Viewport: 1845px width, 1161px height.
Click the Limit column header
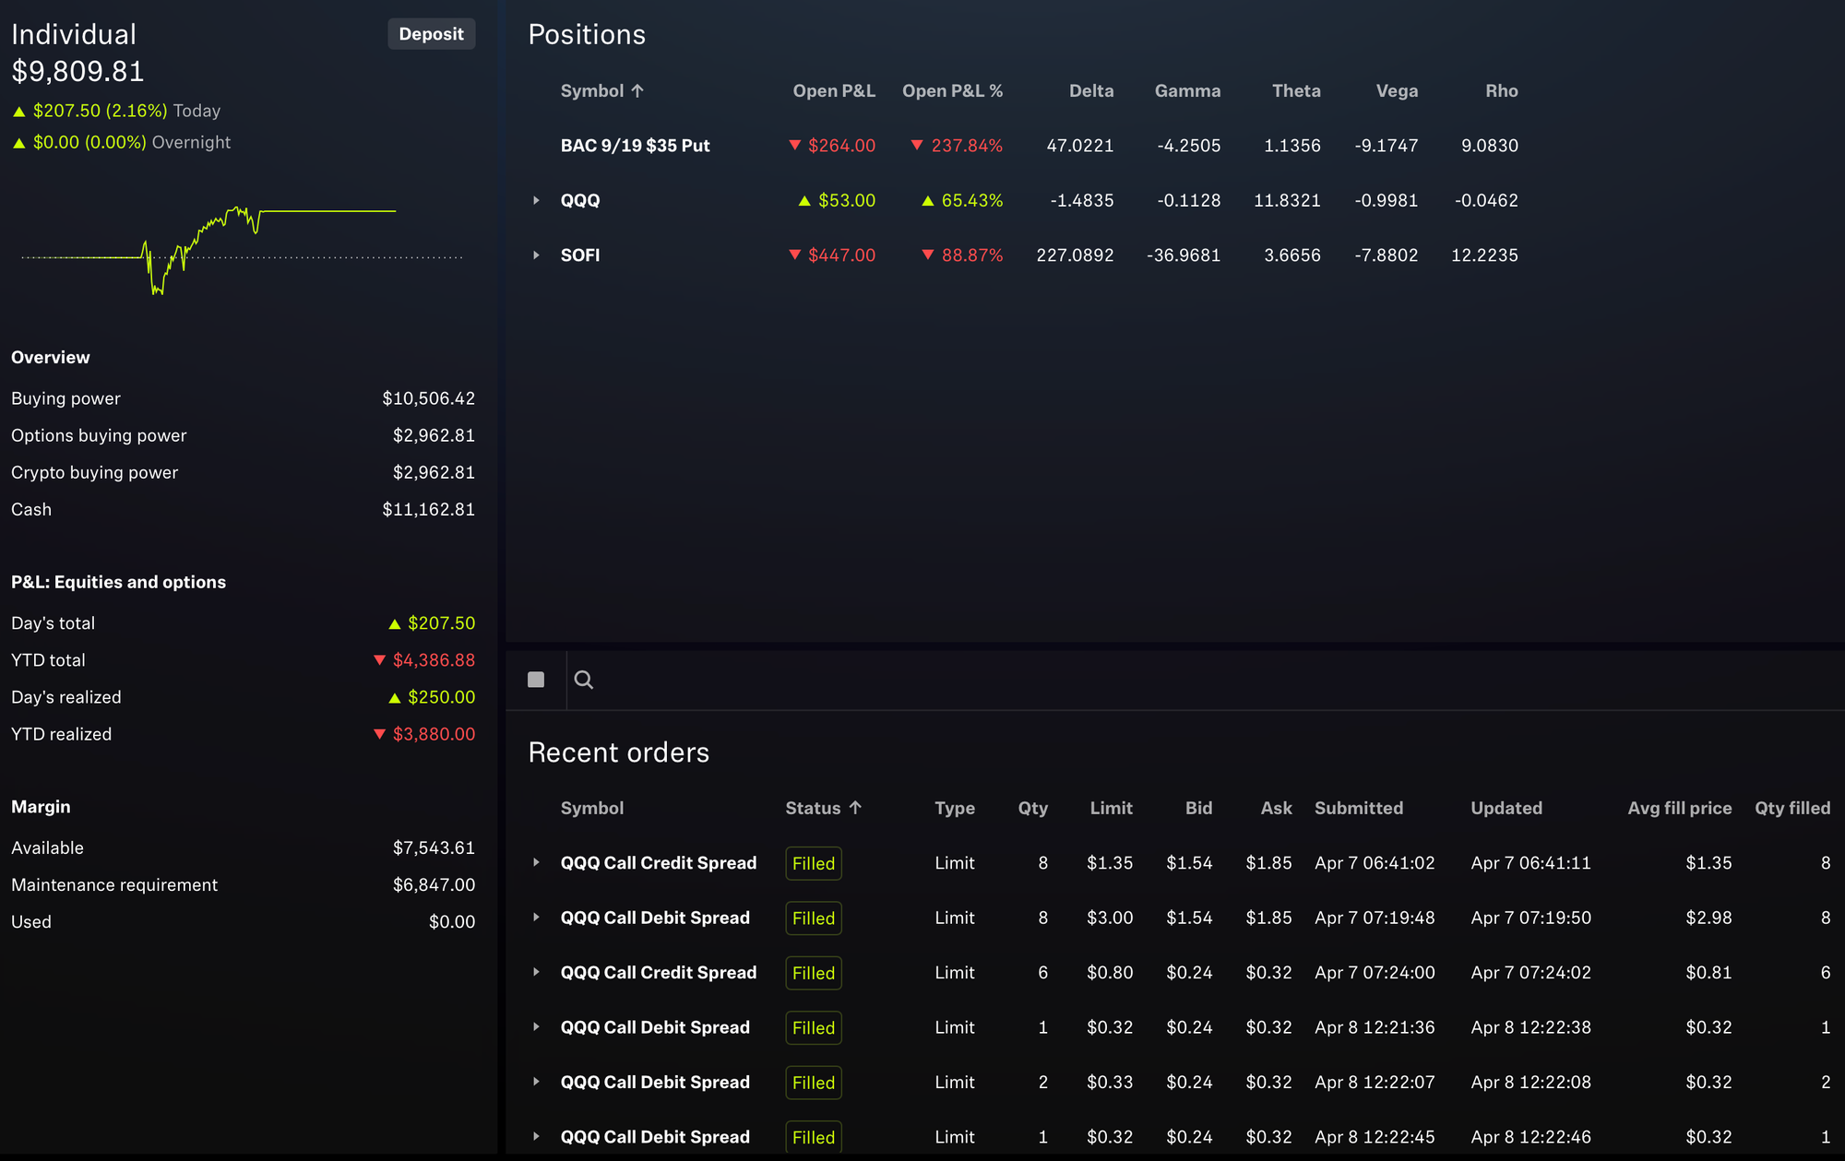click(x=1111, y=808)
